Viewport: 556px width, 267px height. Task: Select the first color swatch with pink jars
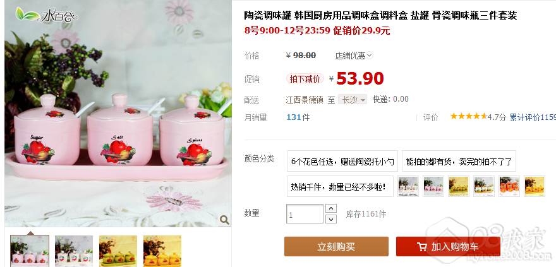408,186
